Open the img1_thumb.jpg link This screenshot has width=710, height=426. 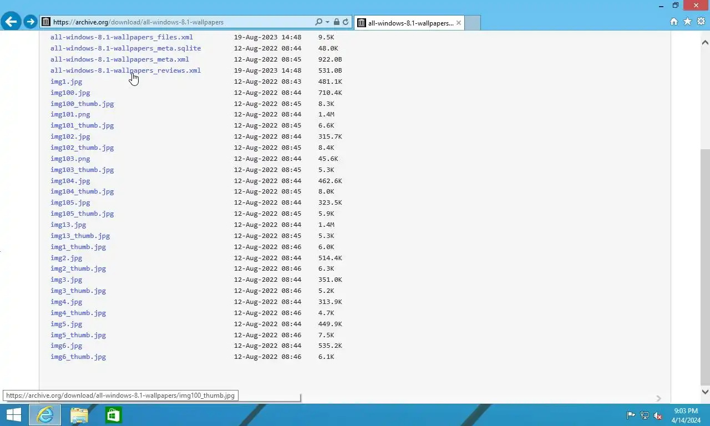(x=78, y=247)
